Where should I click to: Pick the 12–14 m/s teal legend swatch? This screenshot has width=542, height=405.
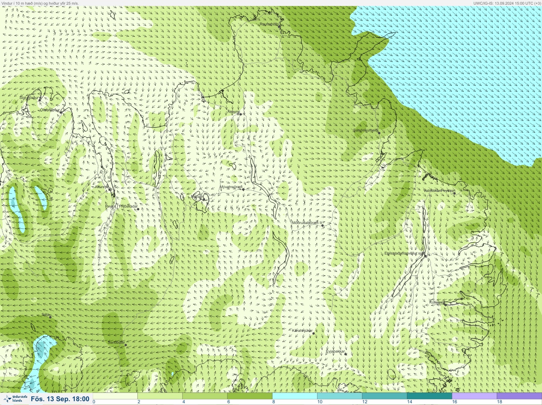(x=384, y=396)
